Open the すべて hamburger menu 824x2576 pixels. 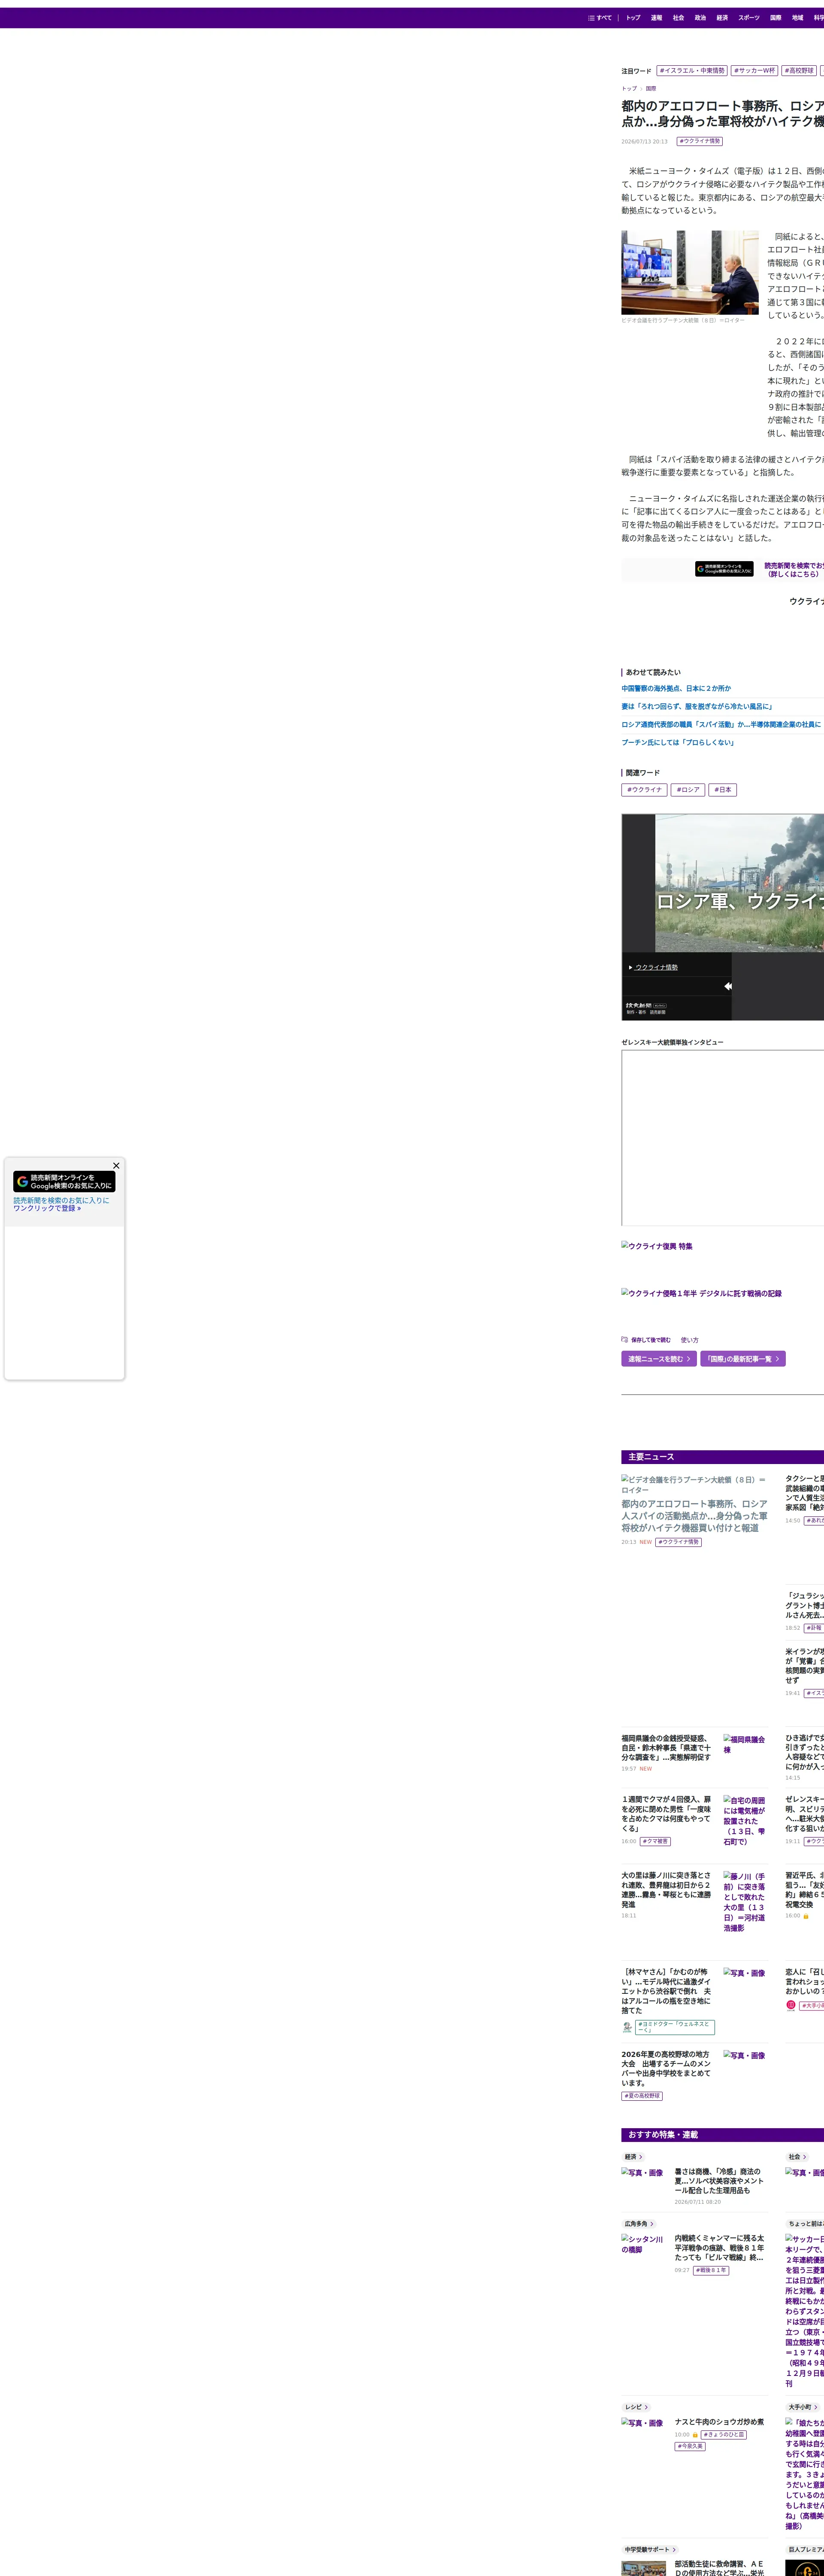point(600,18)
